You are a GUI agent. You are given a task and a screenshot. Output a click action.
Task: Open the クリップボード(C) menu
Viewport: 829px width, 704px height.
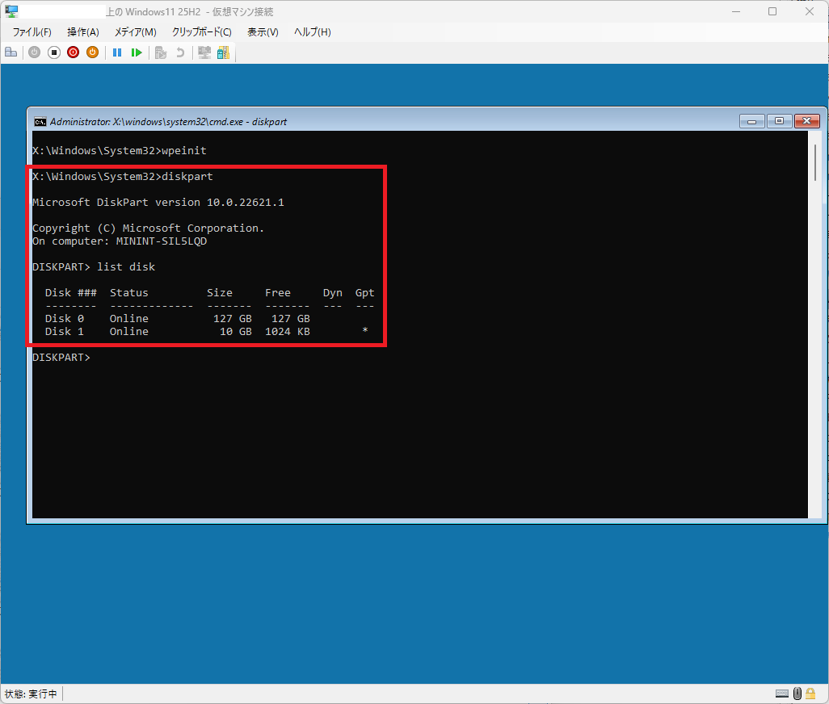[x=201, y=32]
